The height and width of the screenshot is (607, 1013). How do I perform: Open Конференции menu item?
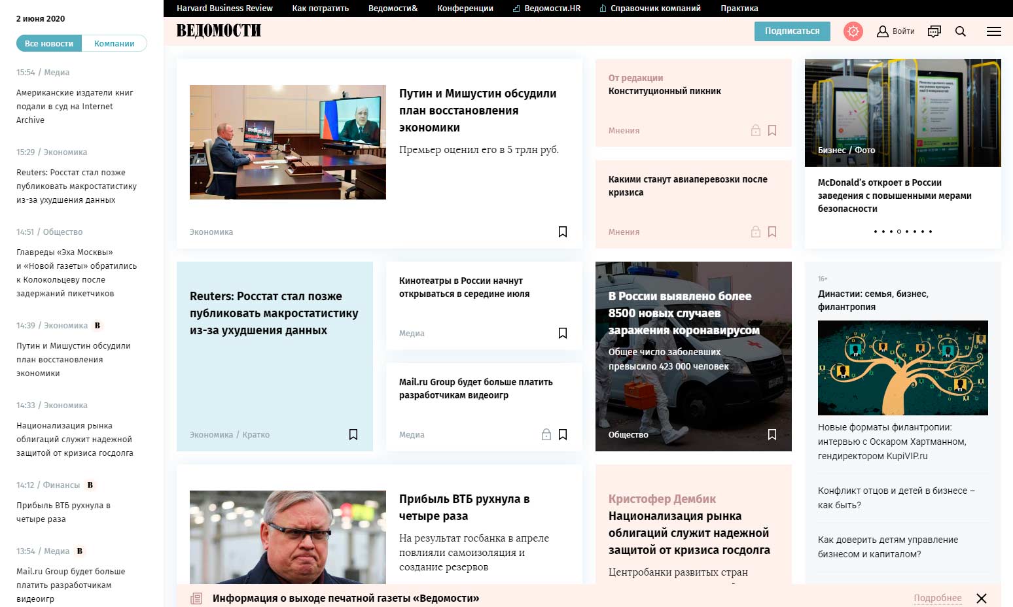(x=465, y=9)
